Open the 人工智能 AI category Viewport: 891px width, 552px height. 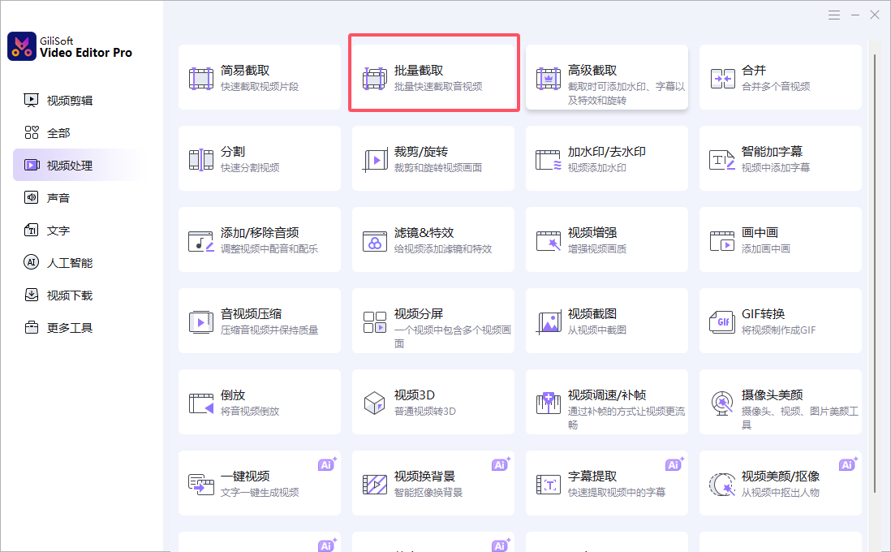tap(69, 263)
